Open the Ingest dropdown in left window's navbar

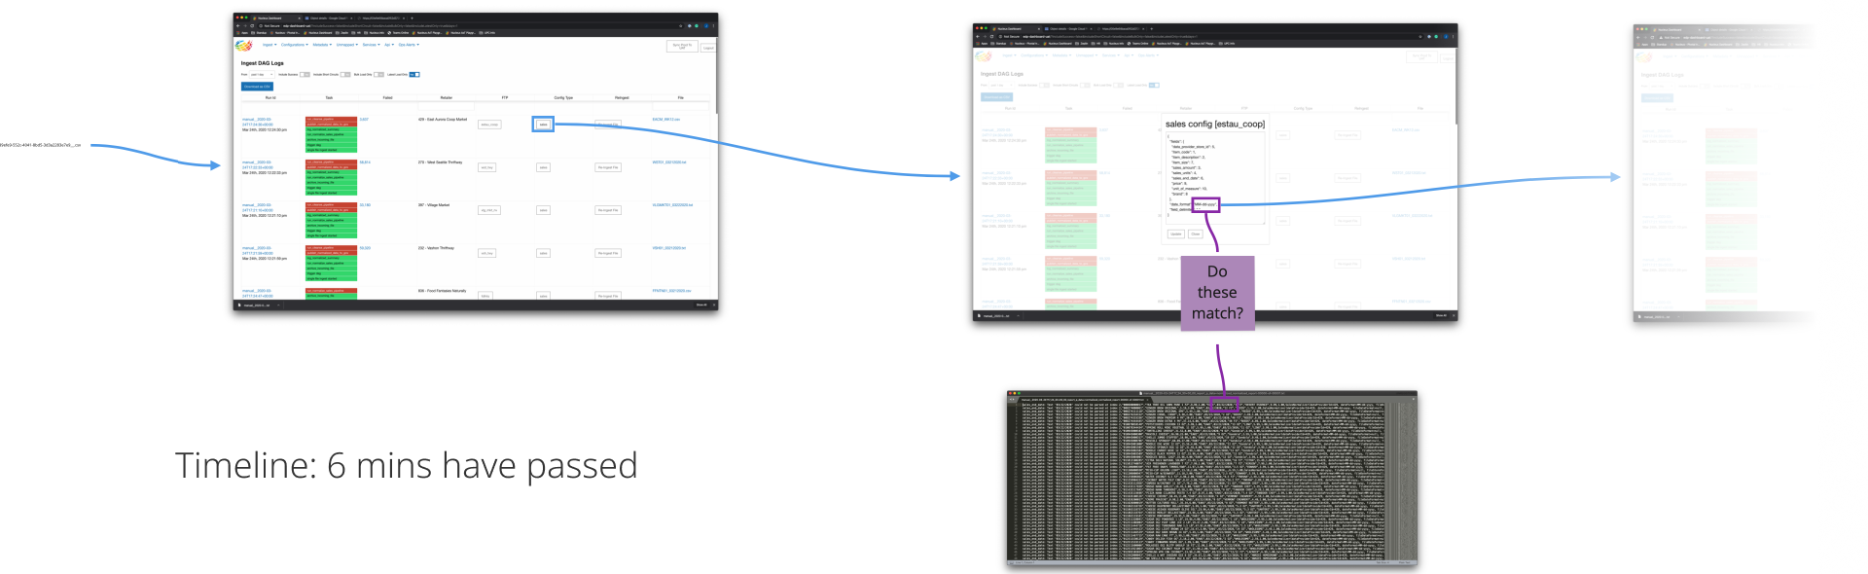269,45
